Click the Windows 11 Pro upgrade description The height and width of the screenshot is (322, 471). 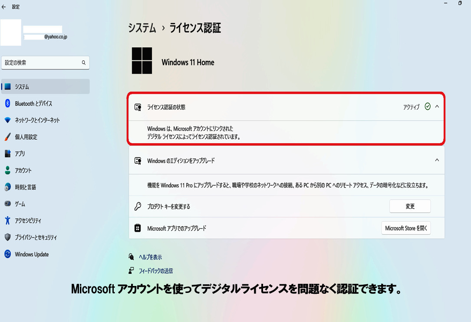288,185
